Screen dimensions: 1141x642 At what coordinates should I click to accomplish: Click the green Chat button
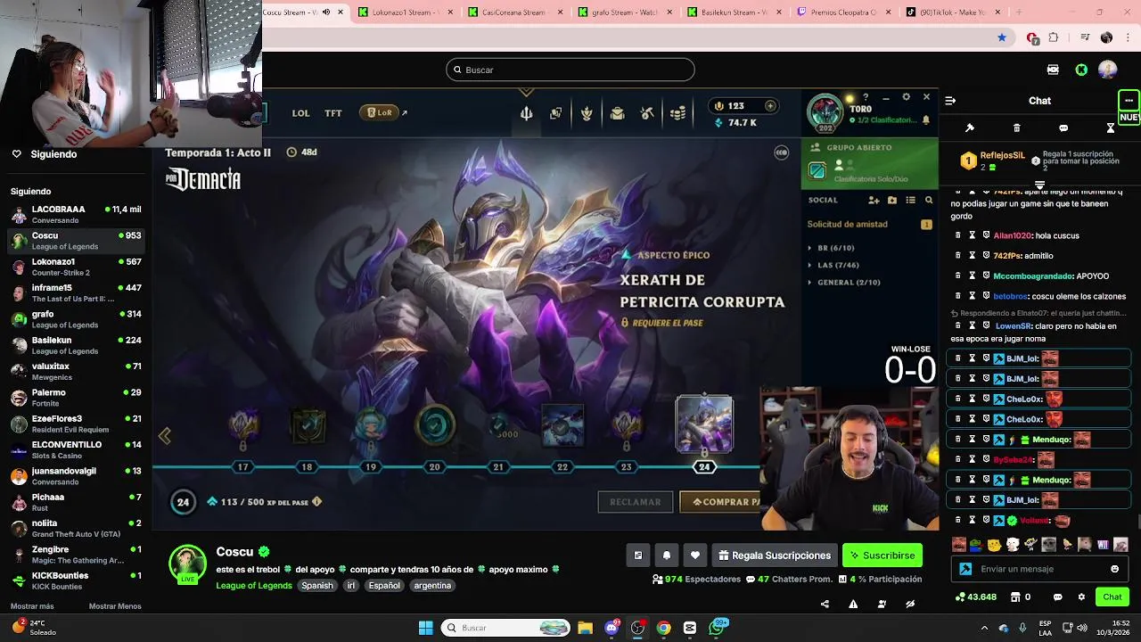point(1112,597)
